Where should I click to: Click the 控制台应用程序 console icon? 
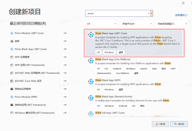[x=12, y=89]
